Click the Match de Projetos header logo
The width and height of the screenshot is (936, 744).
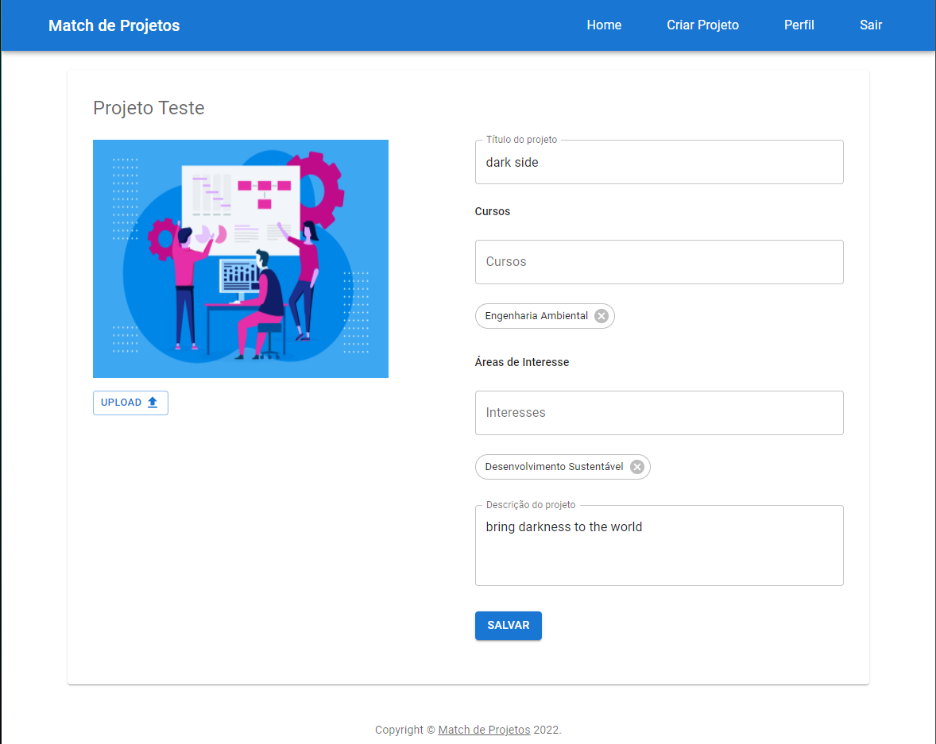coord(114,25)
